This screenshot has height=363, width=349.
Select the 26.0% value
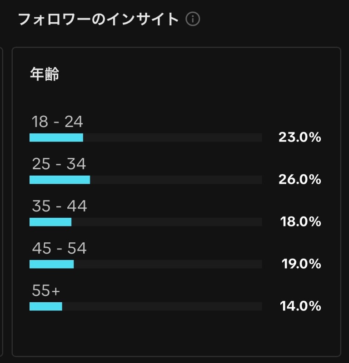(x=300, y=179)
